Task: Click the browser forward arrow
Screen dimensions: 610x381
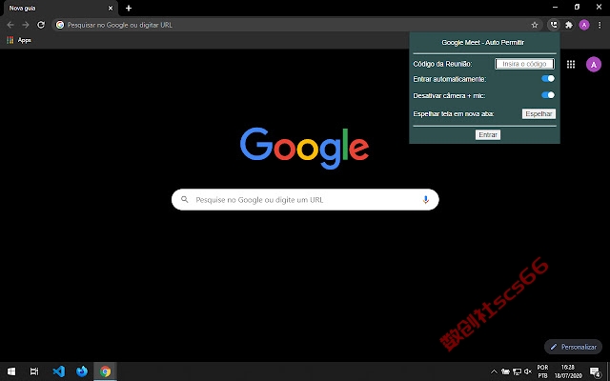Action: click(26, 25)
